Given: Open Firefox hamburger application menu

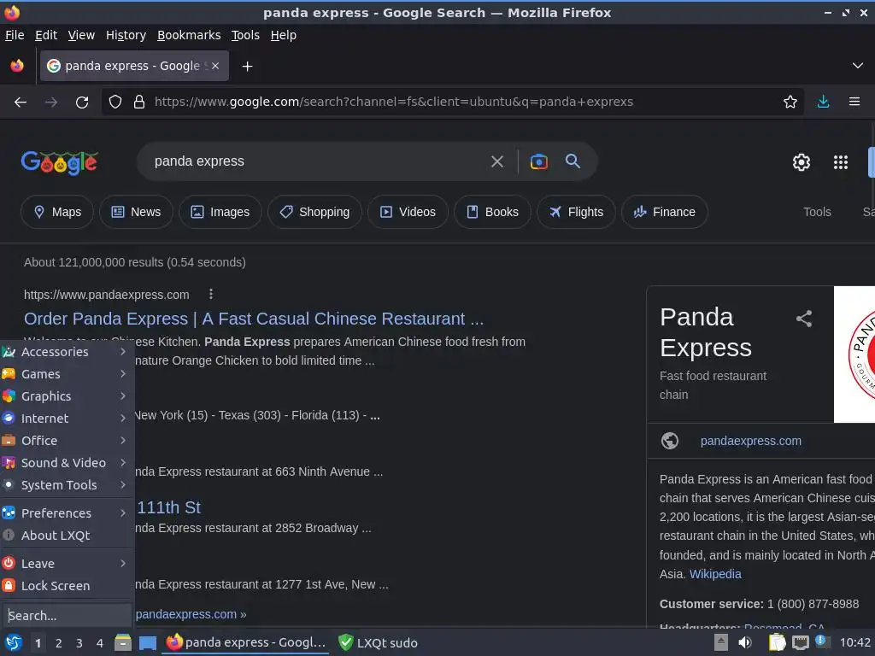Looking at the screenshot, I should [x=854, y=102].
